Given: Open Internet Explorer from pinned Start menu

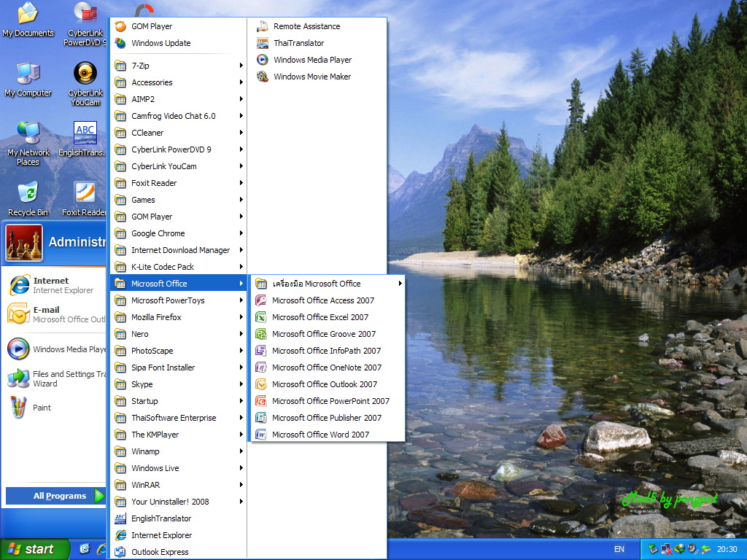Looking at the screenshot, I should [56, 285].
